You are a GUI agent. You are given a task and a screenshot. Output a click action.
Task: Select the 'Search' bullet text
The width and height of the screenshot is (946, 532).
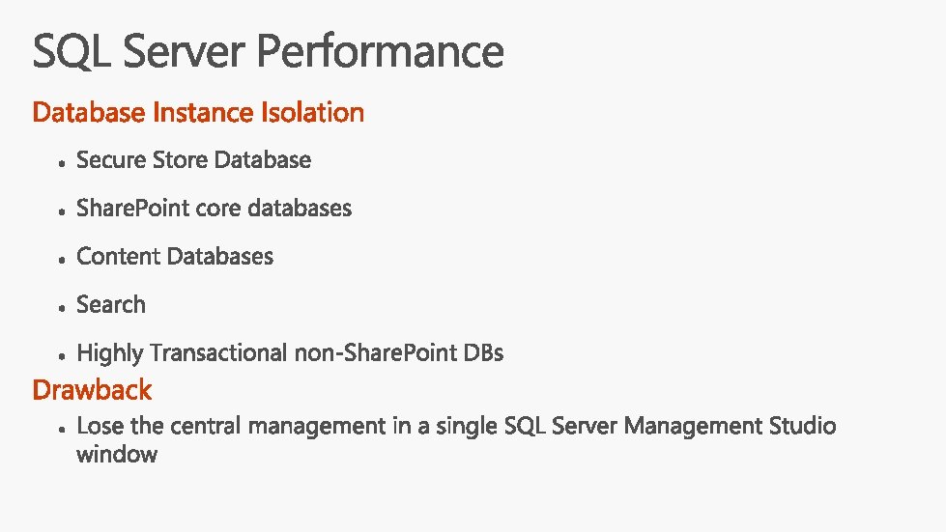pyautogui.click(x=111, y=305)
